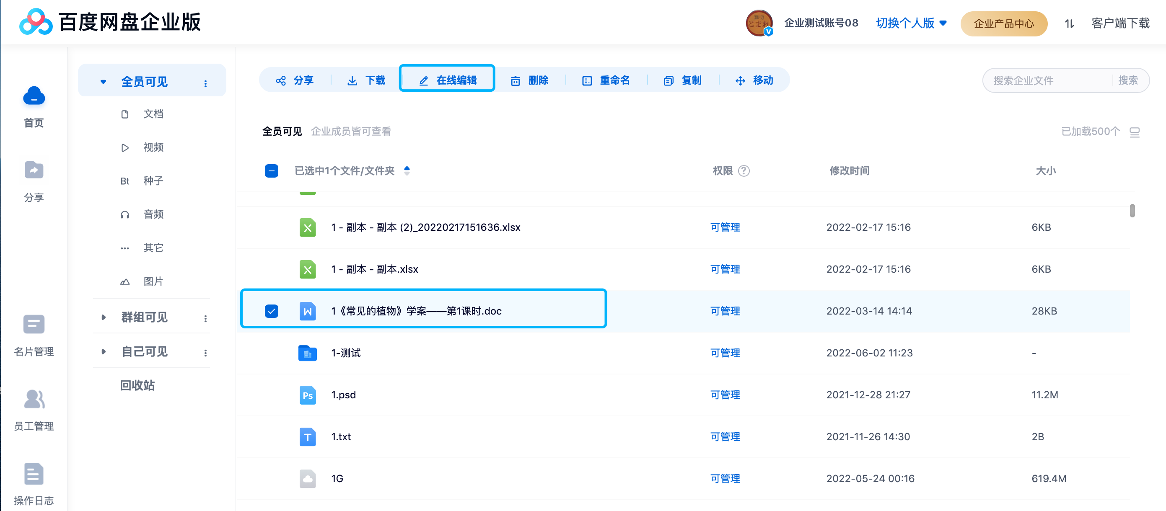The height and width of the screenshot is (511, 1166).
Task: Move the selected file with 移动
Action: [x=754, y=80]
